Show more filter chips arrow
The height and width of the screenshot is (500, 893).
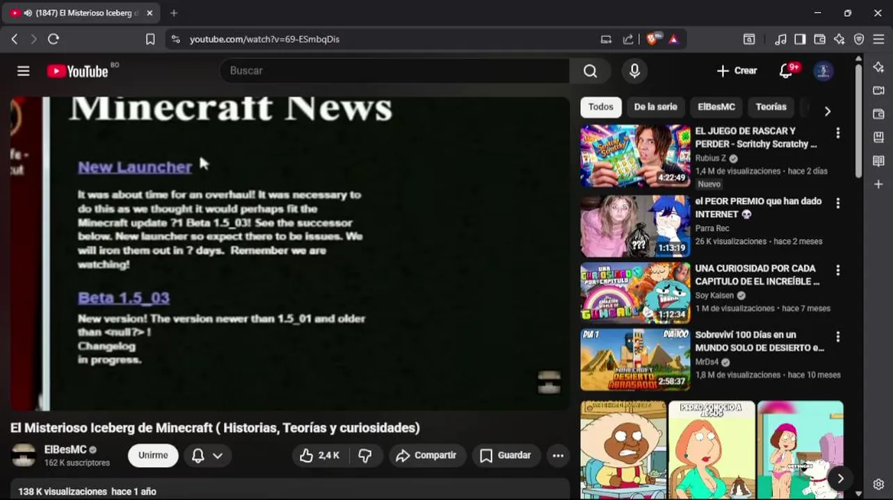pyautogui.click(x=827, y=111)
